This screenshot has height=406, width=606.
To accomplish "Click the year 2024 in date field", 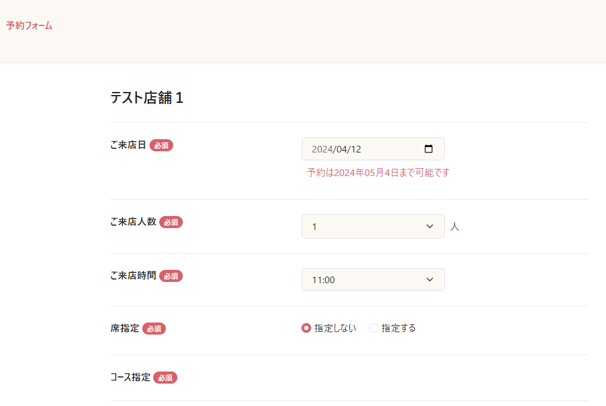I will tap(322, 149).
